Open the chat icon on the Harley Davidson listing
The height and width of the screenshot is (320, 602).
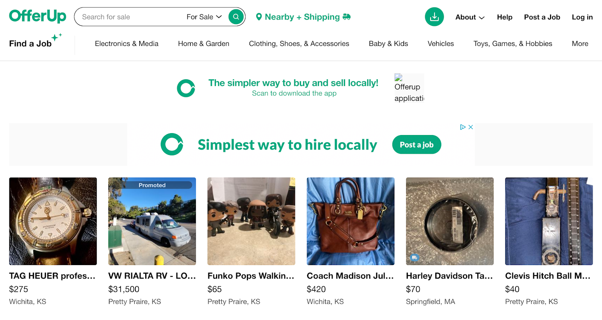(x=415, y=258)
